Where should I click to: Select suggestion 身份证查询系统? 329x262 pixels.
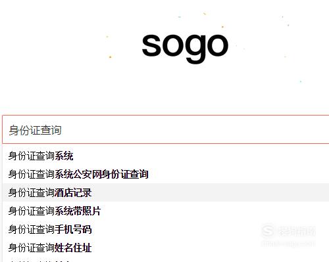166,156
